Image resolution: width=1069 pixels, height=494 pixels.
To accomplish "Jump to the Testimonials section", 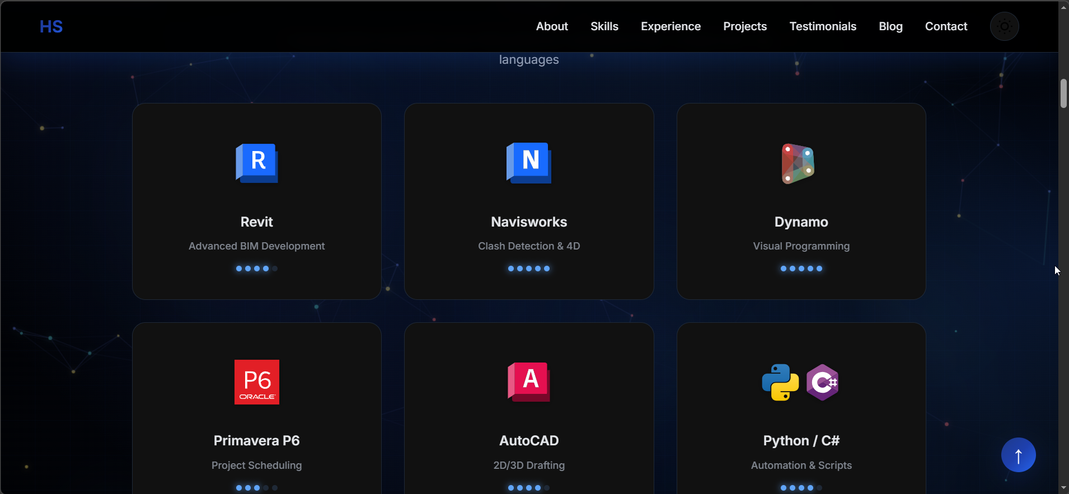I will coord(823,26).
